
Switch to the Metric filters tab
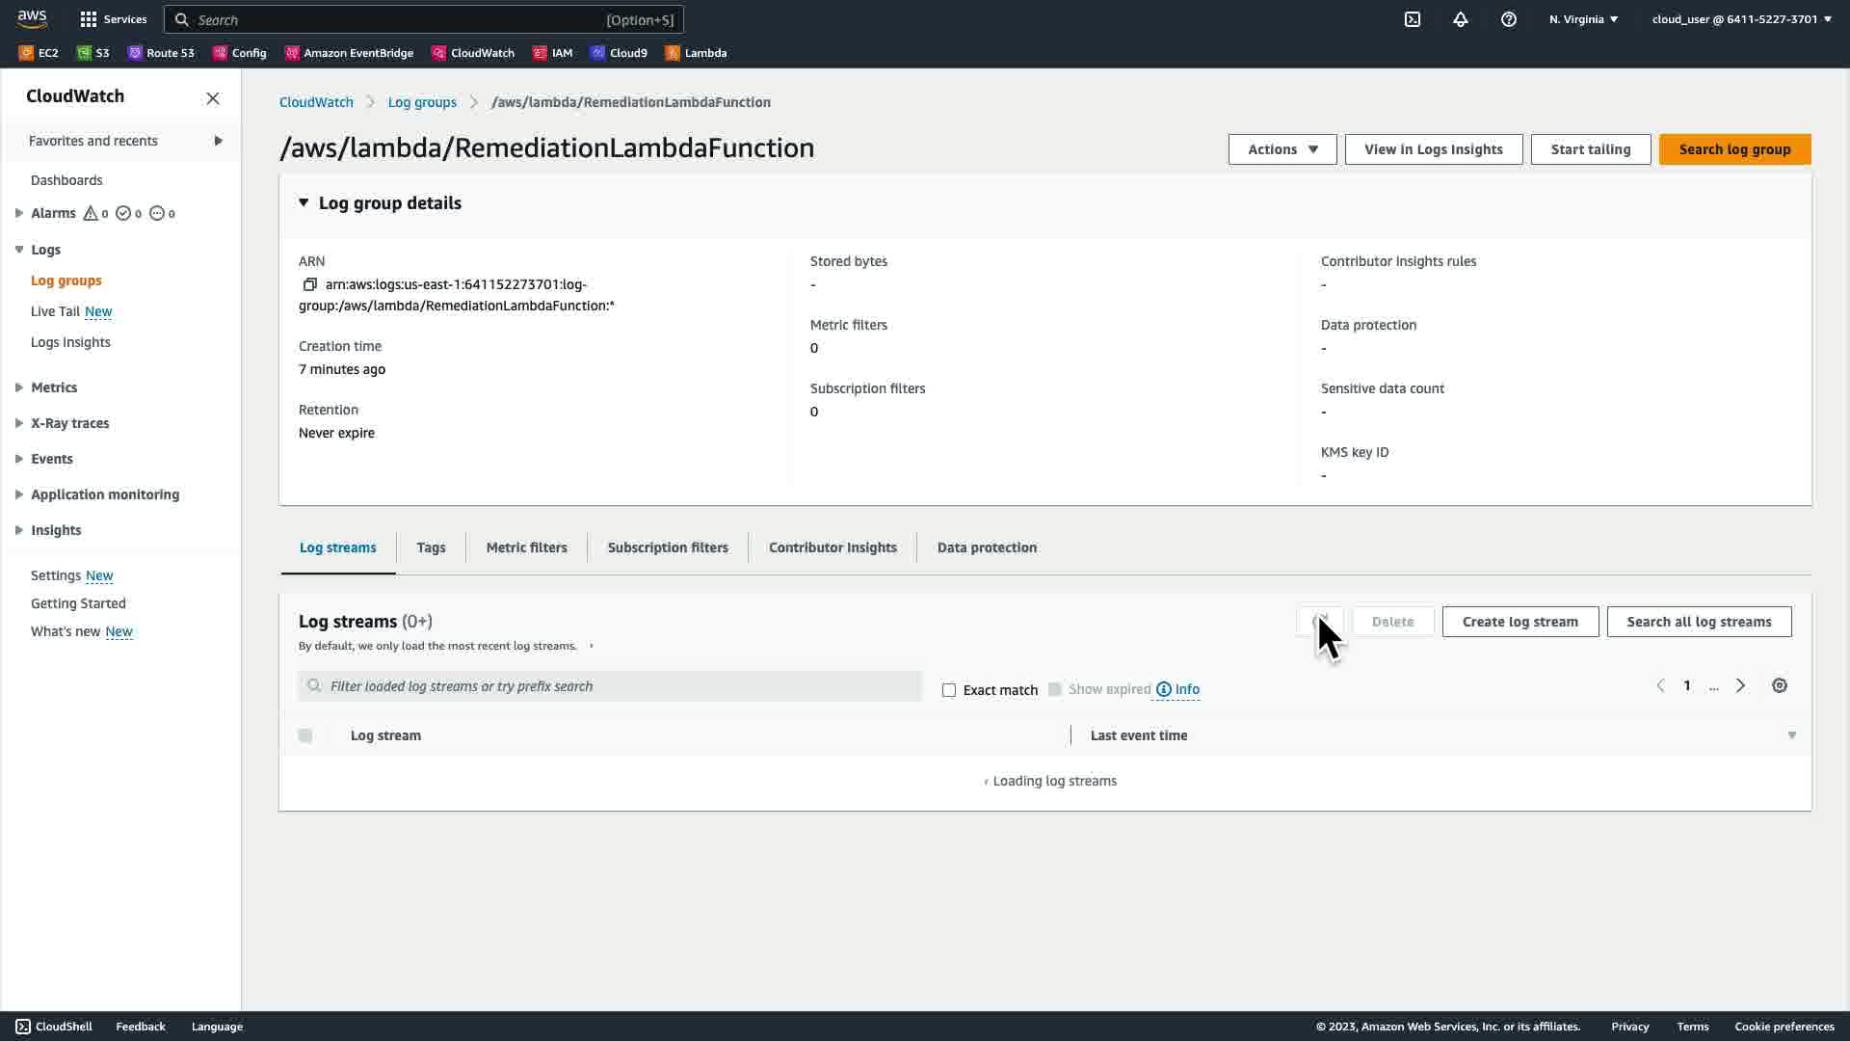click(526, 547)
